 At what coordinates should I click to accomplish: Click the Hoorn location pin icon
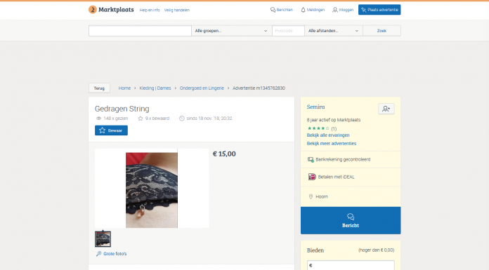[311, 196]
